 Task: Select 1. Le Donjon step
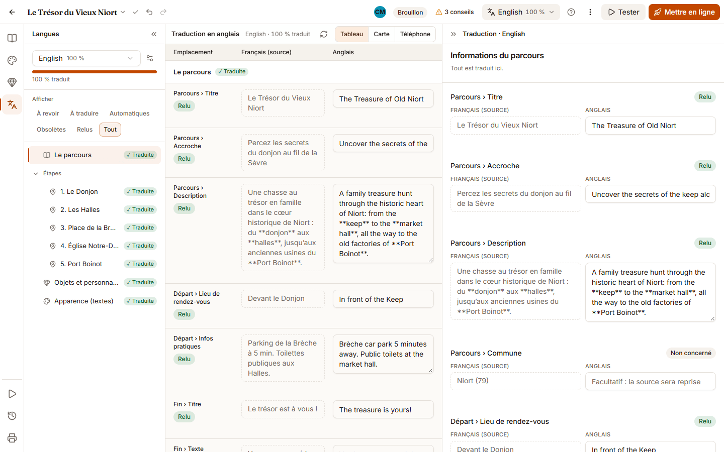95,192
